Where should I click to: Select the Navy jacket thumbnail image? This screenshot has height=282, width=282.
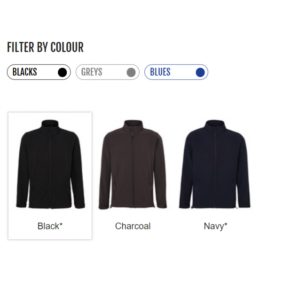pos(215,164)
